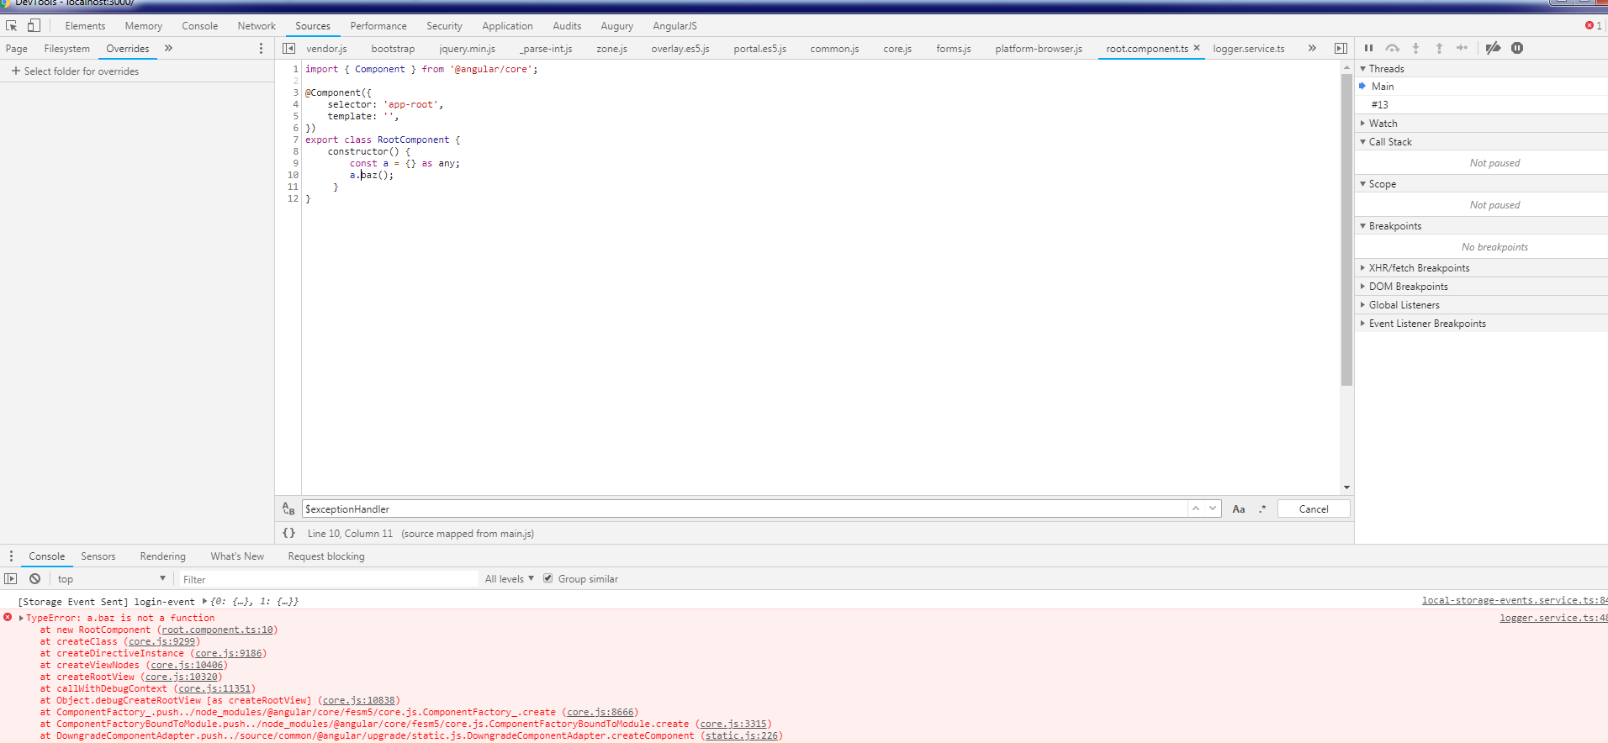Image resolution: width=1608 pixels, height=743 pixels.
Task: Toggle the Group similar checkbox
Action: [548, 578]
